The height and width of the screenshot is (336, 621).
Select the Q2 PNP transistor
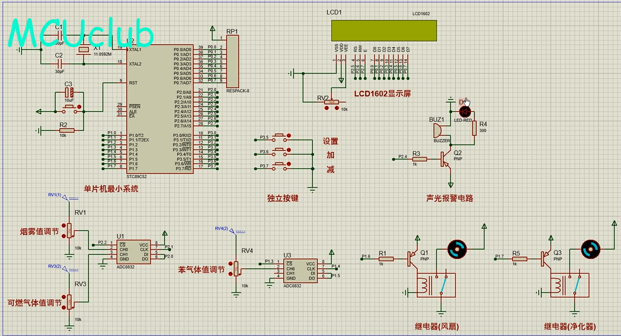coord(446,159)
